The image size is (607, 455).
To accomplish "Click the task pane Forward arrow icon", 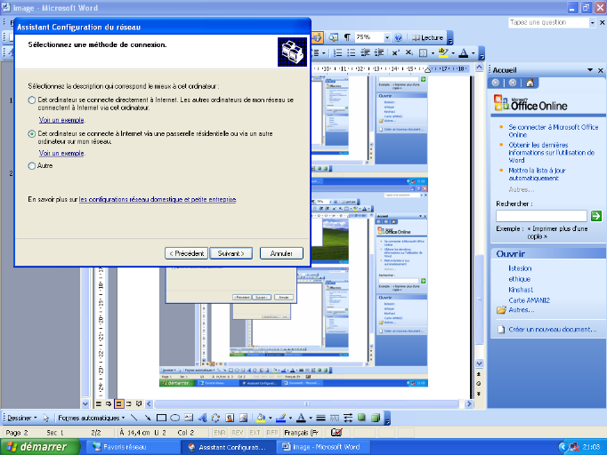I will pos(513,83).
